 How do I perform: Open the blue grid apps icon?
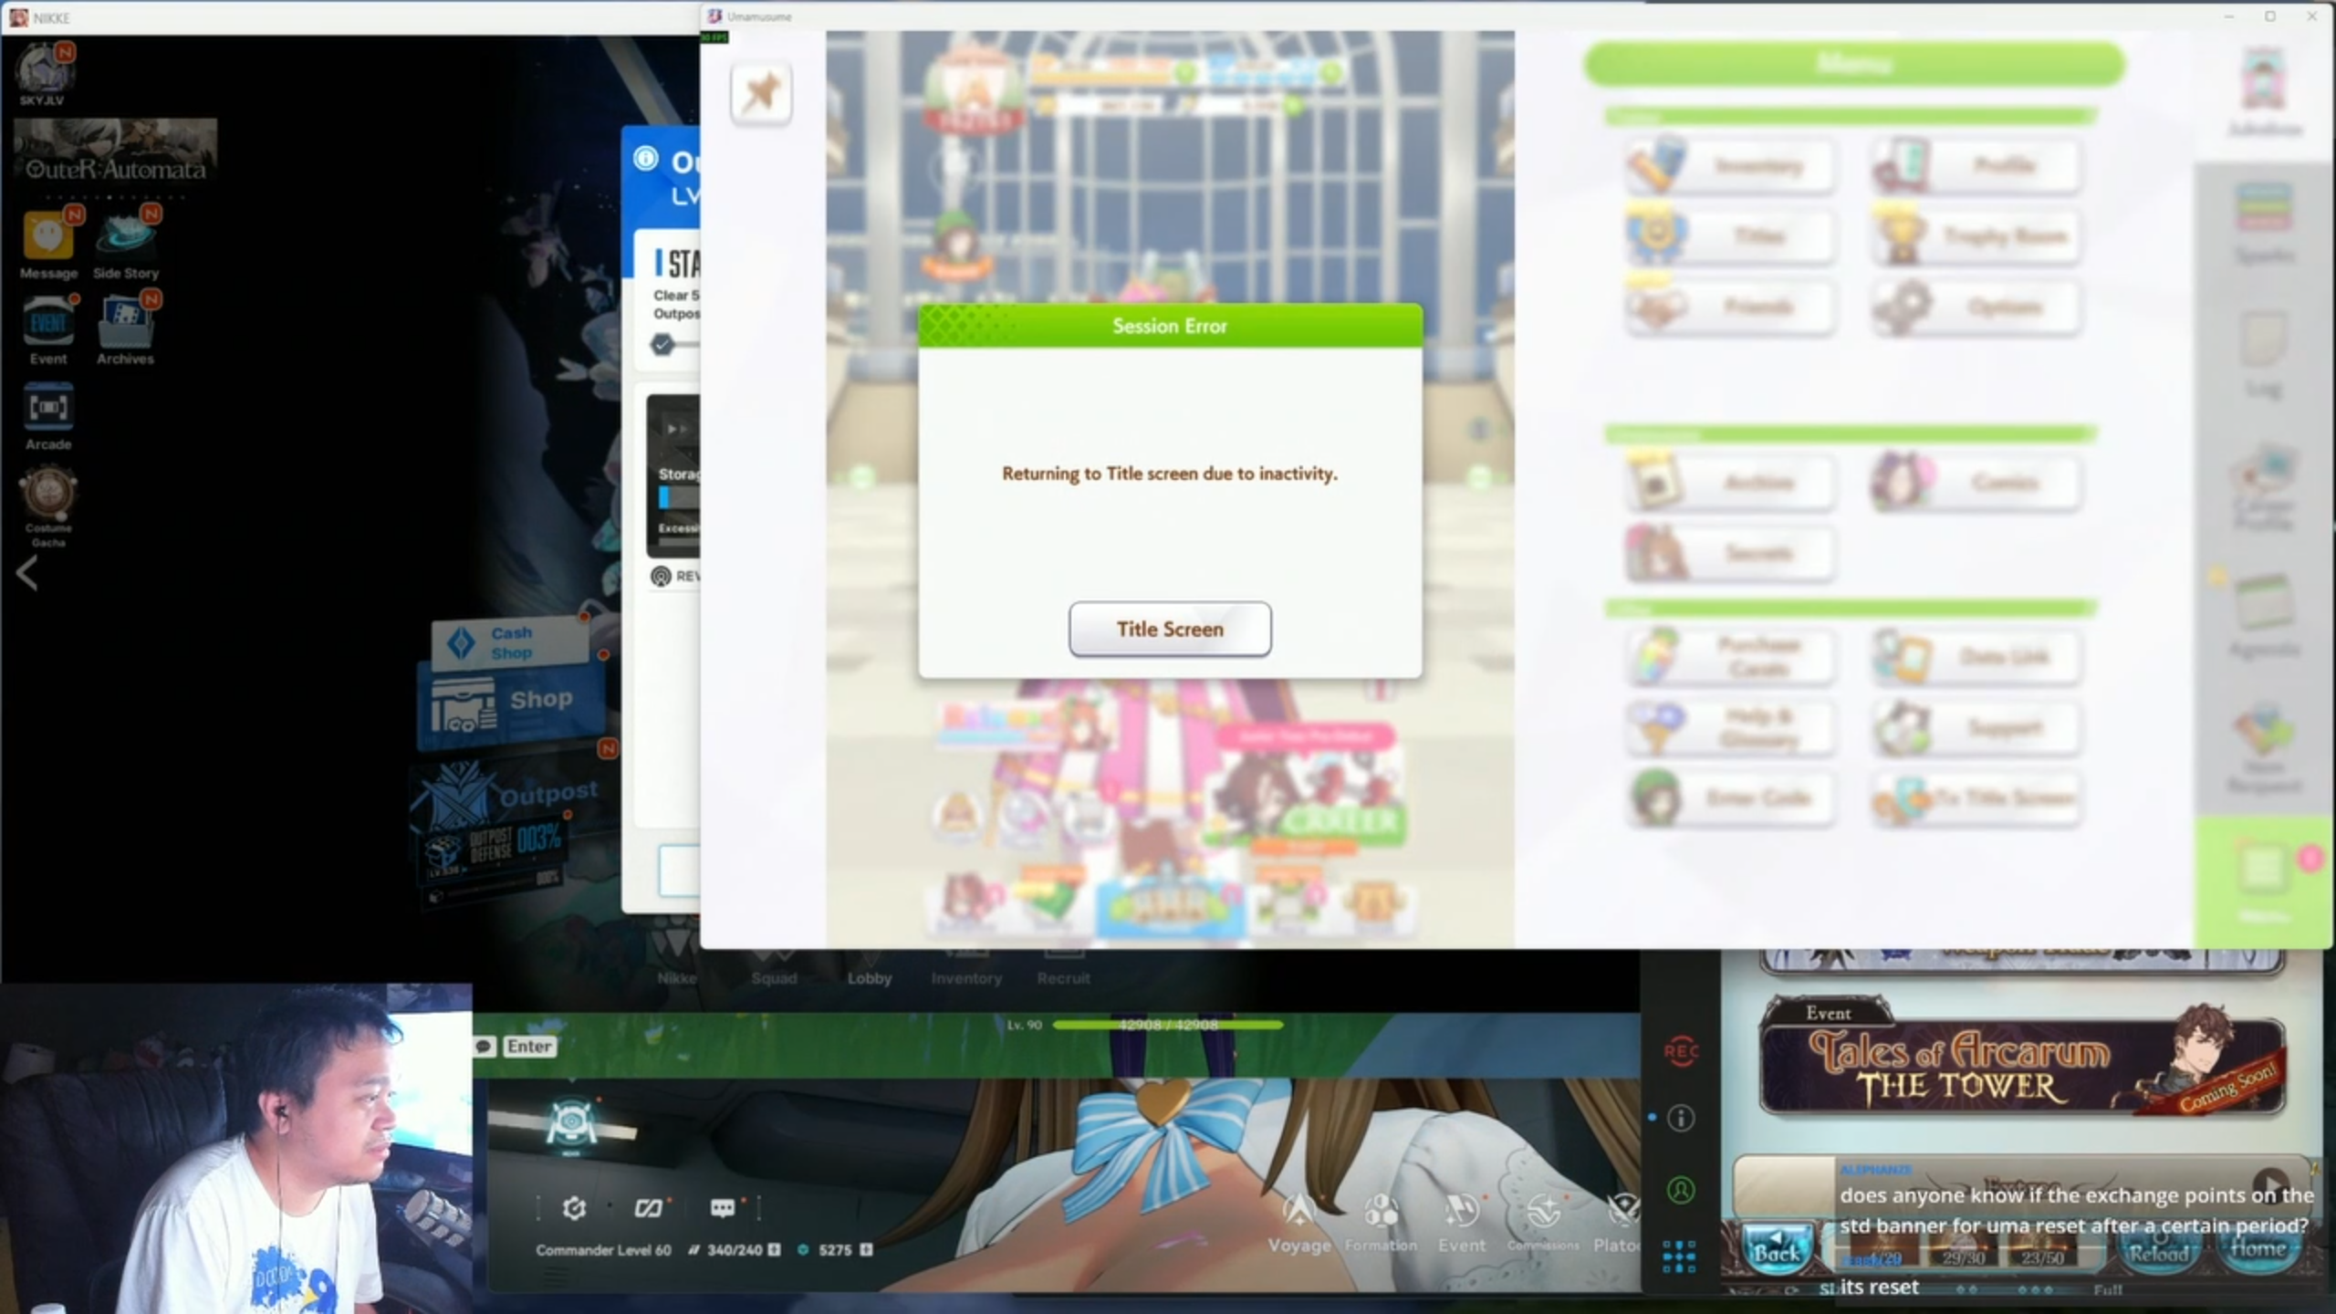[1679, 1256]
